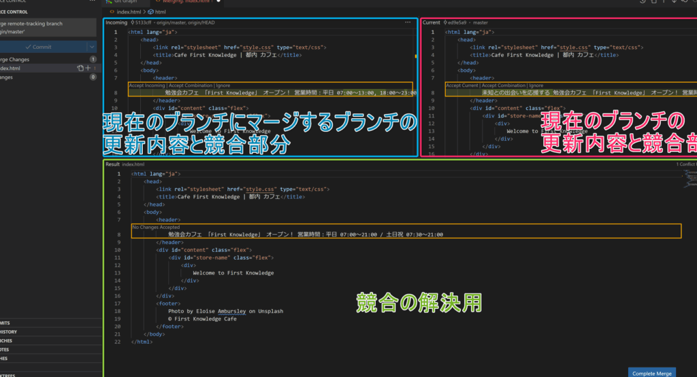Image resolution: width=697 pixels, height=377 pixels.
Task: Click Accept Incoming in the Incoming pane
Action: pyautogui.click(x=146, y=86)
